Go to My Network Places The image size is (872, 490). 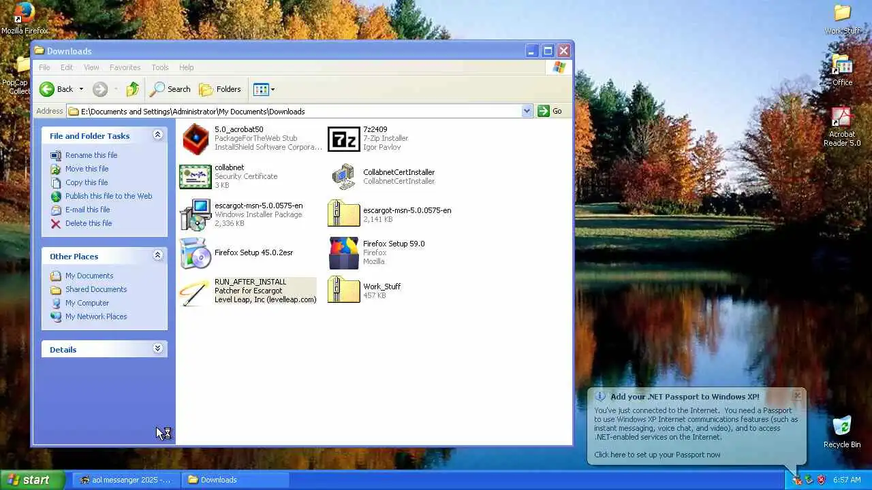click(96, 316)
